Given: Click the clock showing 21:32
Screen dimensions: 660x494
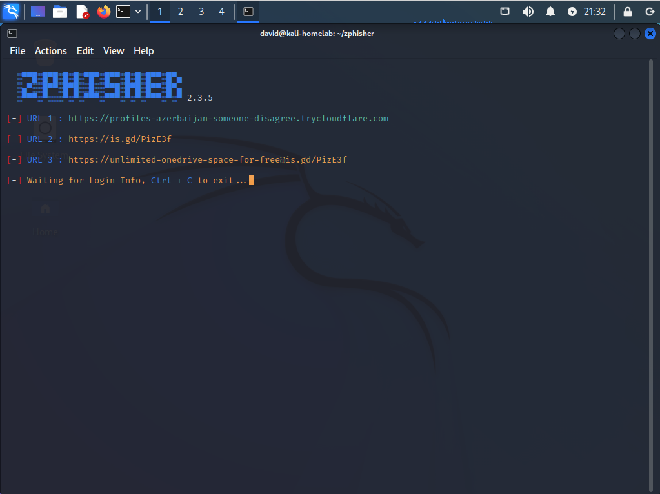Looking at the screenshot, I should (x=594, y=12).
